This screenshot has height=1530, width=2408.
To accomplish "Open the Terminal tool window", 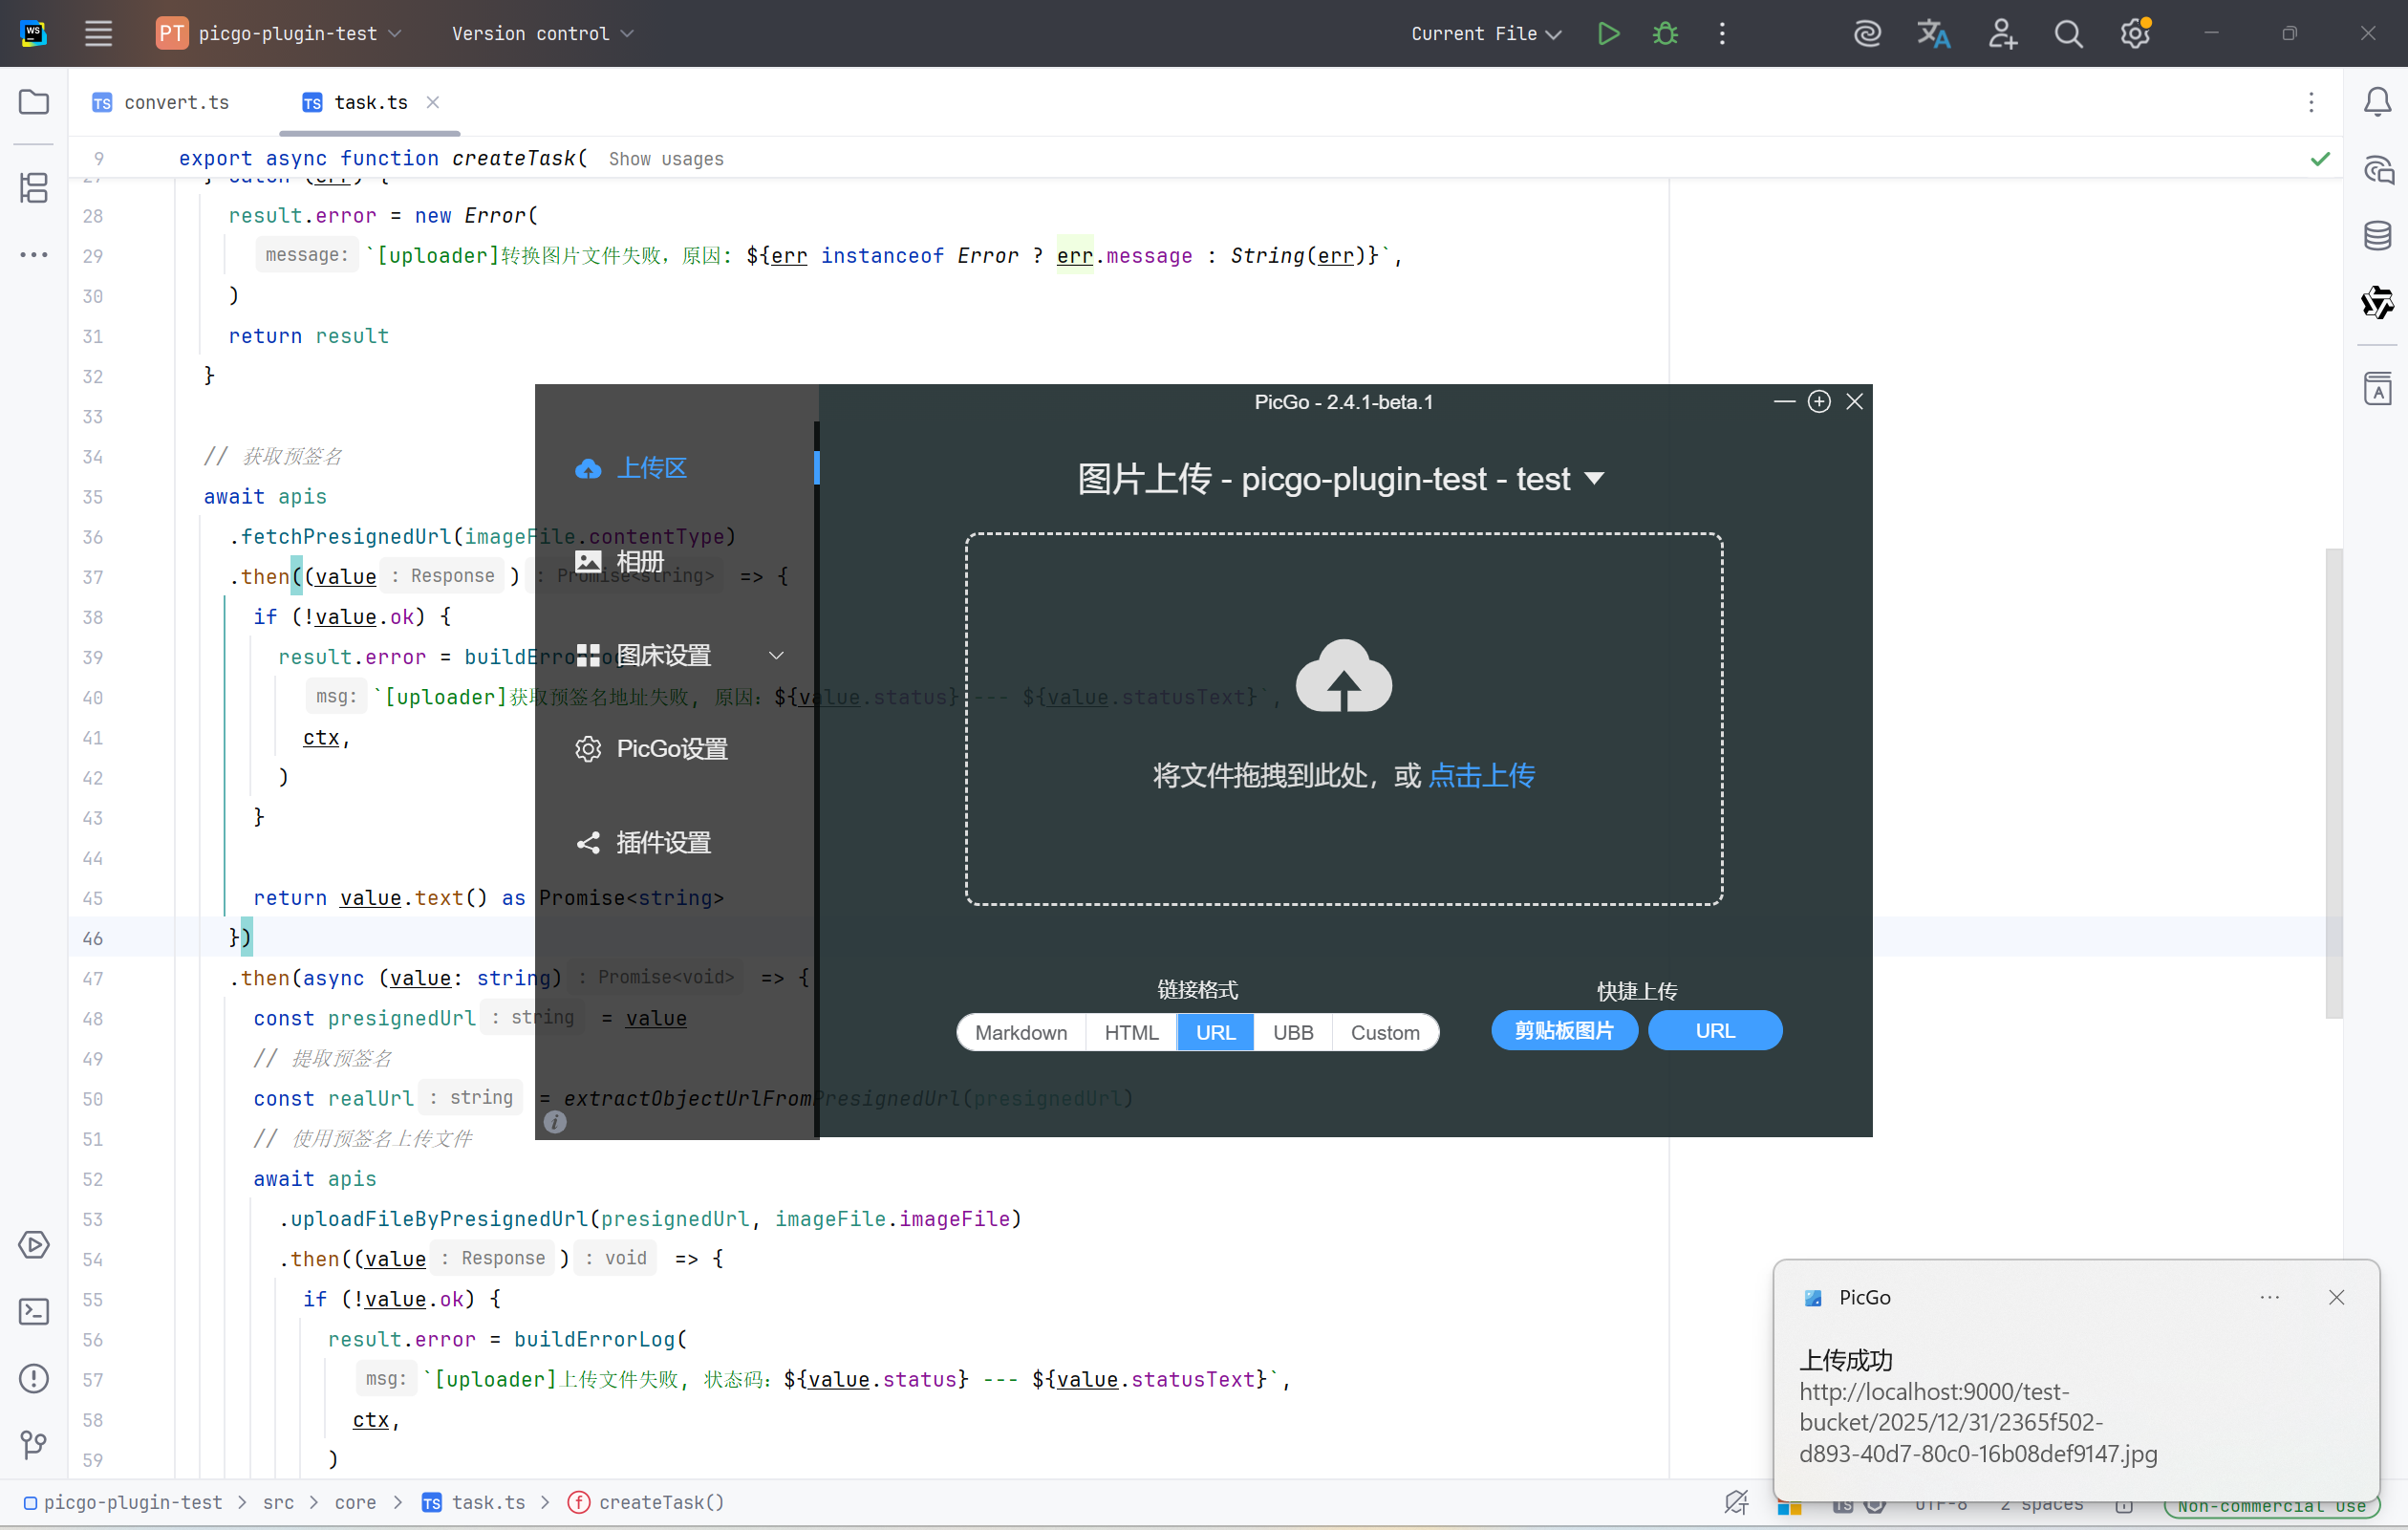I will coord(34,1311).
